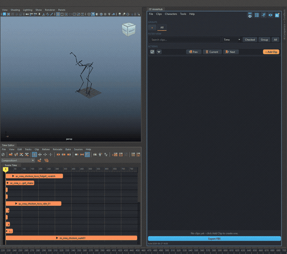287x254 pixels.
Task: Expand the chicken_loco_fidget_scratch clip triangle
Action: [x=13, y=176]
